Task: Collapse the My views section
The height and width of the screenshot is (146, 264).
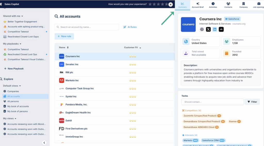Action: (10, 118)
